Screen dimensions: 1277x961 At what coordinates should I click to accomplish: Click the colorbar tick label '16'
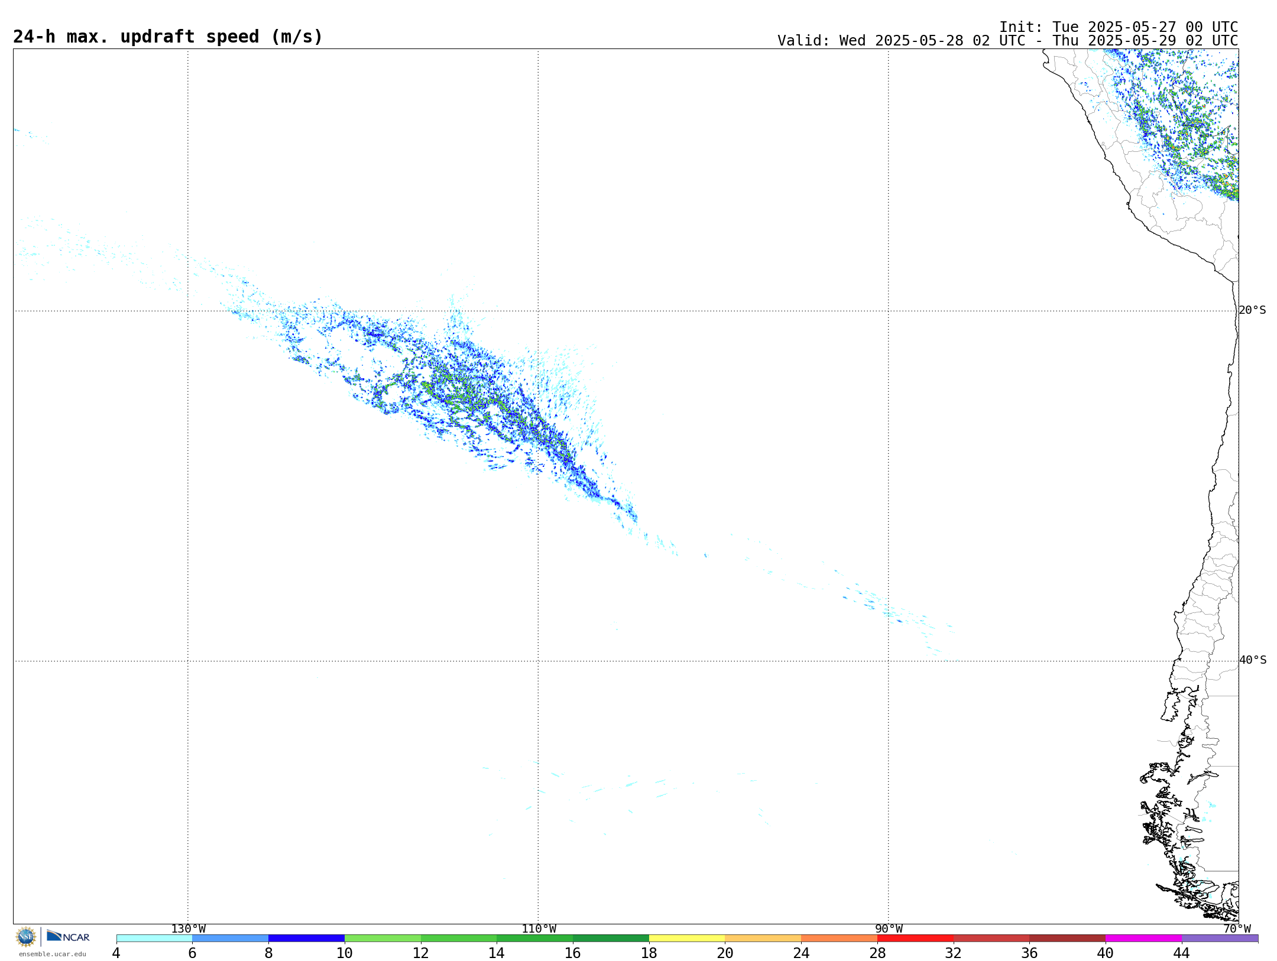(573, 953)
